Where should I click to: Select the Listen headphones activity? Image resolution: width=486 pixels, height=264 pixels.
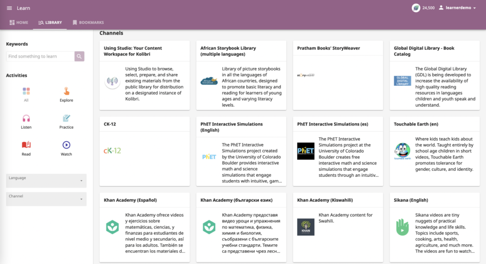point(26,118)
